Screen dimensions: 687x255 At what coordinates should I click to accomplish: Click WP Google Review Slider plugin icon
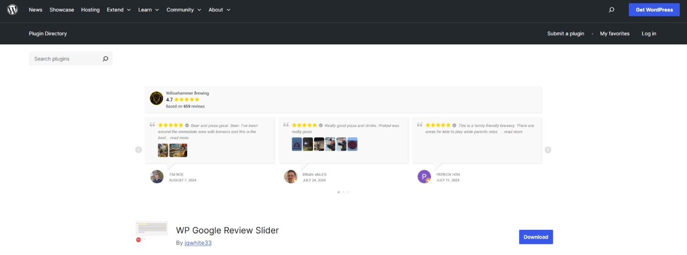pyautogui.click(x=152, y=232)
